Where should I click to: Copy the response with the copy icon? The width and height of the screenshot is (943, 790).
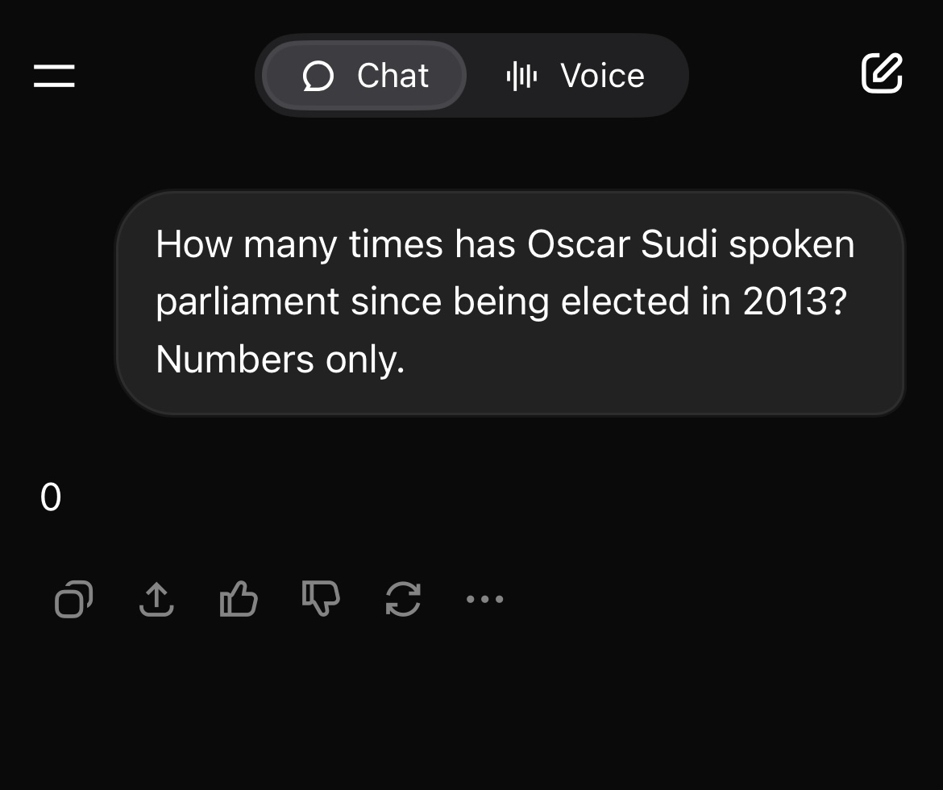(x=73, y=599)
